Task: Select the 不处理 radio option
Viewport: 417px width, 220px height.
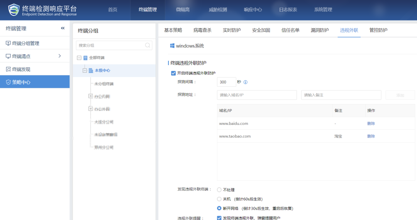Action: point(219,190)
